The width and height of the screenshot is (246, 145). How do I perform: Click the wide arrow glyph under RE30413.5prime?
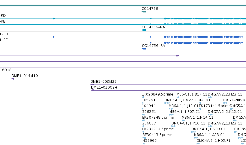144,138
